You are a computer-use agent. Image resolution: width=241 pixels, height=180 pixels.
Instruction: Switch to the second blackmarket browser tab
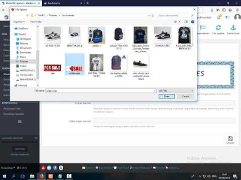click(x=62, y=3)
